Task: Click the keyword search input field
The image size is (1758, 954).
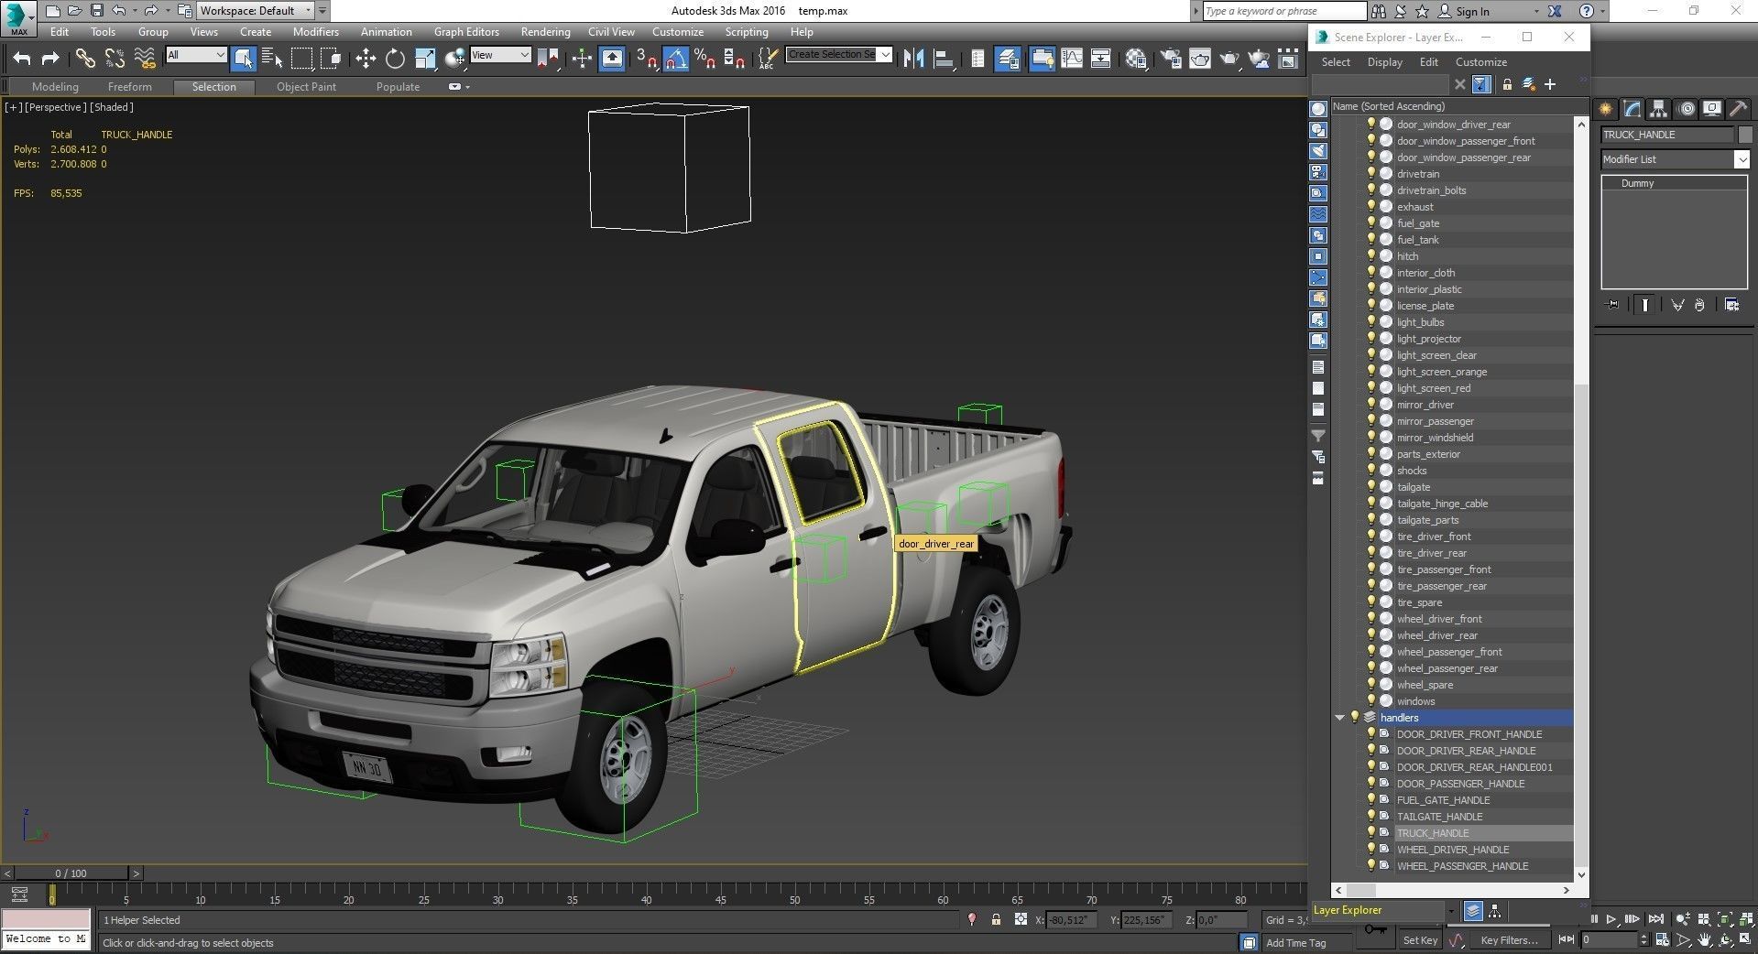Action: 1283,11
